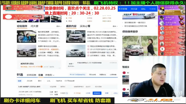Click username PLA教哥 in gift list

(x=169, y=27)
